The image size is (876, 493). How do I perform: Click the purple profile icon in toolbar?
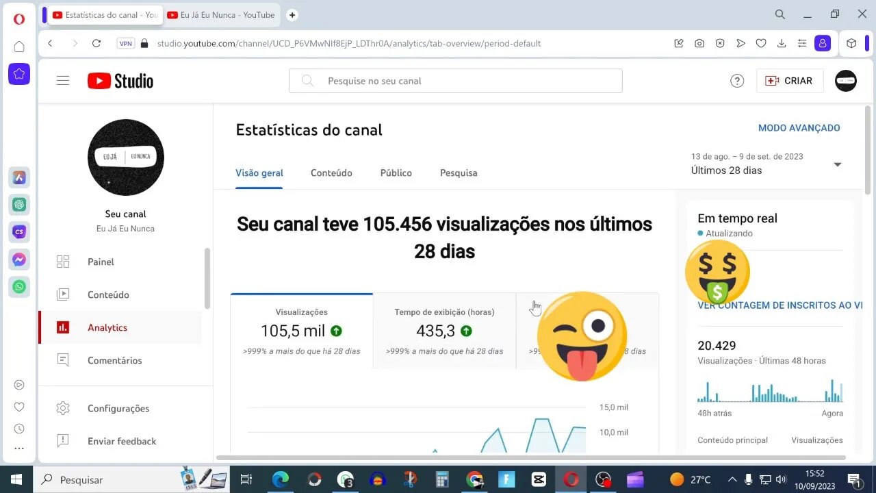823,43
